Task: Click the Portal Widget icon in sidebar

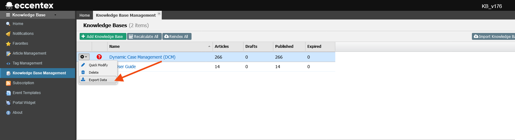Action: pyautogui.click(x=8, y=103)
